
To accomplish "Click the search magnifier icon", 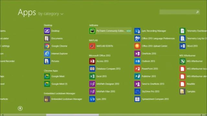I will pyautogui.click(x=197, y=12).
